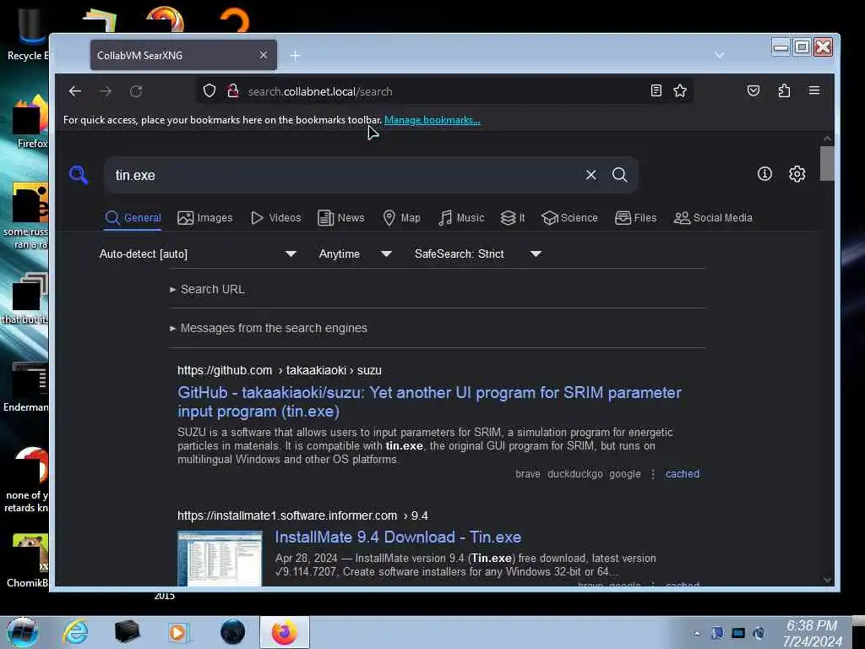Close the CollabVM SearXNG tab
865x649 pixels.
coord(264,55)
